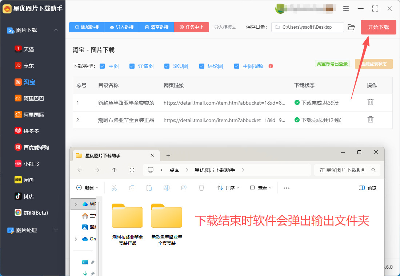
Task: Click the Explorer paste icon
Action: tap(149, 188)
